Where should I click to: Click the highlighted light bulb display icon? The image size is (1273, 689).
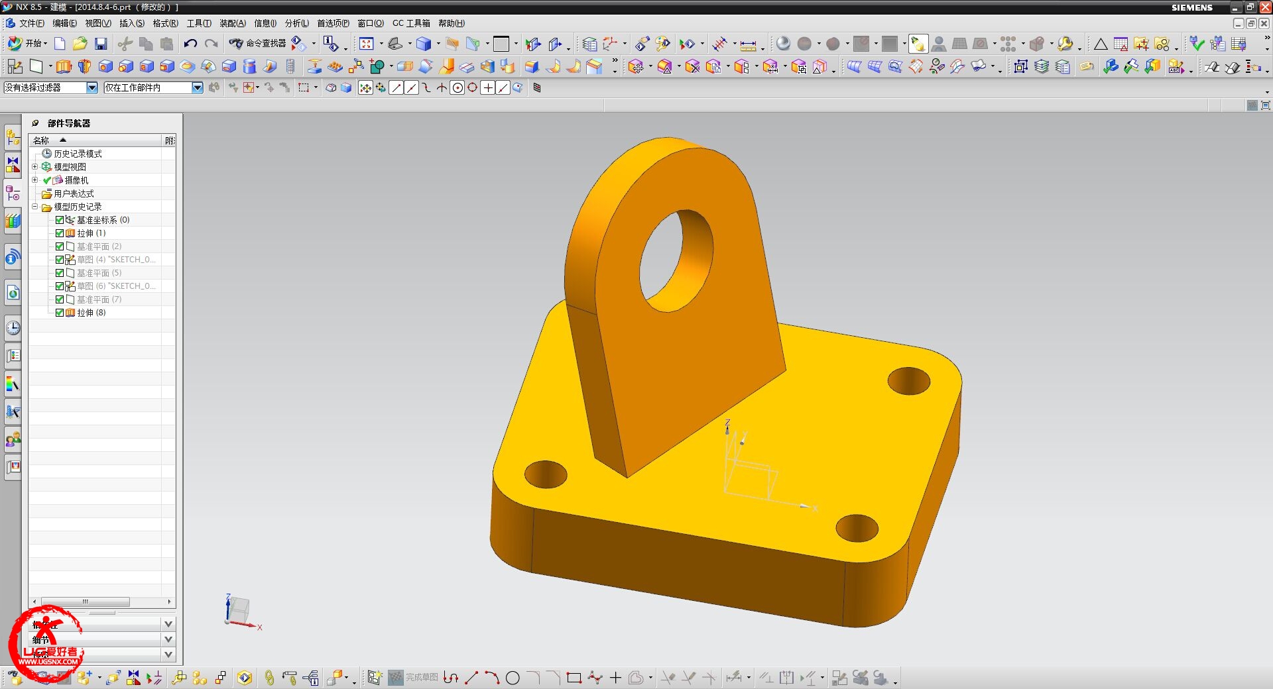click(918, 44)
